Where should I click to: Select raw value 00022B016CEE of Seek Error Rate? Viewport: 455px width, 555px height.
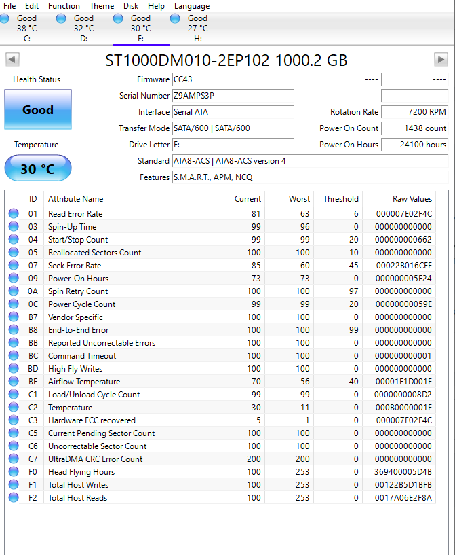point(403,266)
